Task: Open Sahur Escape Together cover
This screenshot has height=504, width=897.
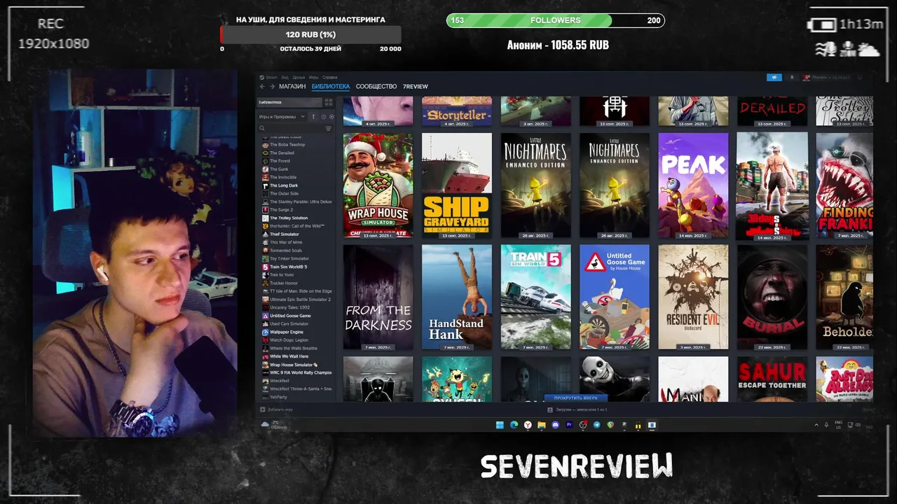Action: 772,379
